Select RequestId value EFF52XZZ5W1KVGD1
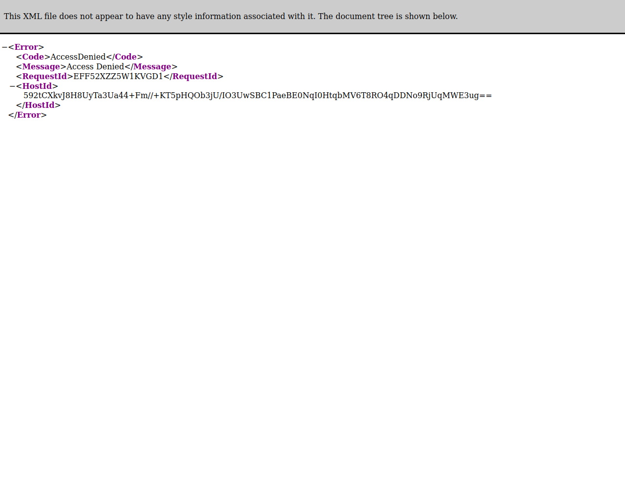The width and height of the screenshot is (625, 500). 118,77
